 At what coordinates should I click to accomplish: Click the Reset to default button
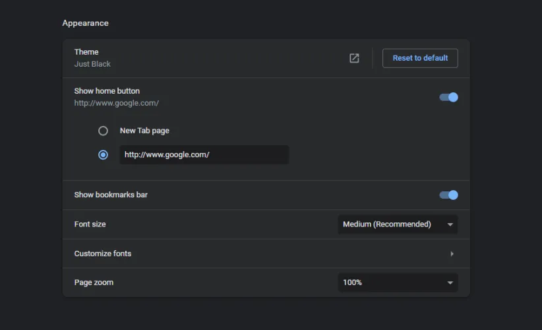point(420,58)
